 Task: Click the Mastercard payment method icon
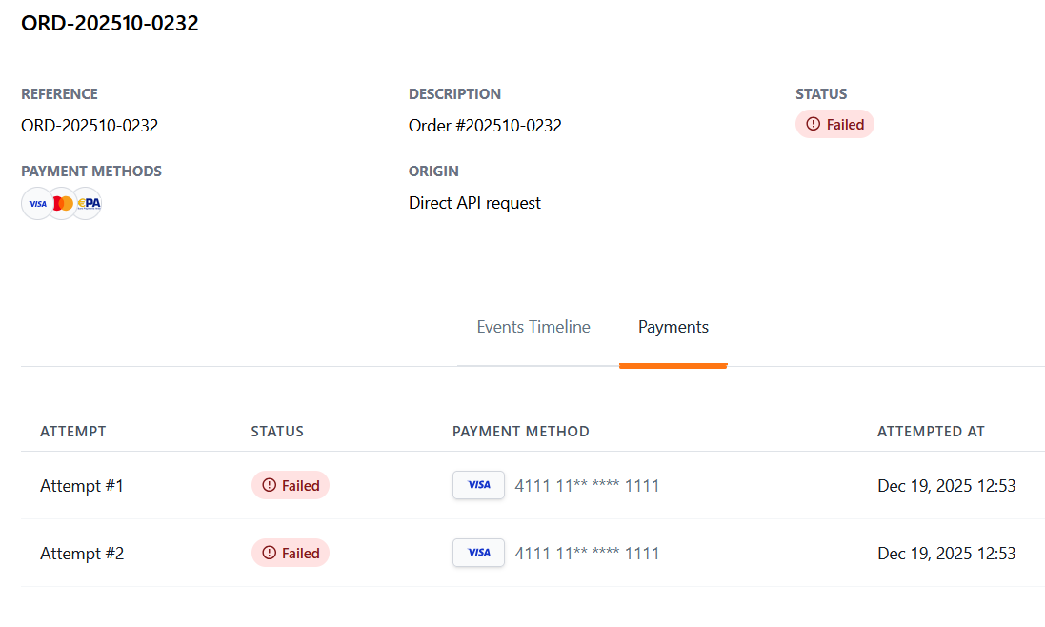coord(63,203)
